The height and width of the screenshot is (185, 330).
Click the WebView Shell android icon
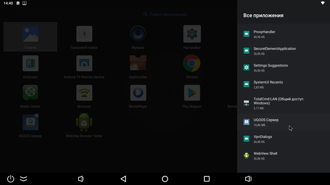246,155
